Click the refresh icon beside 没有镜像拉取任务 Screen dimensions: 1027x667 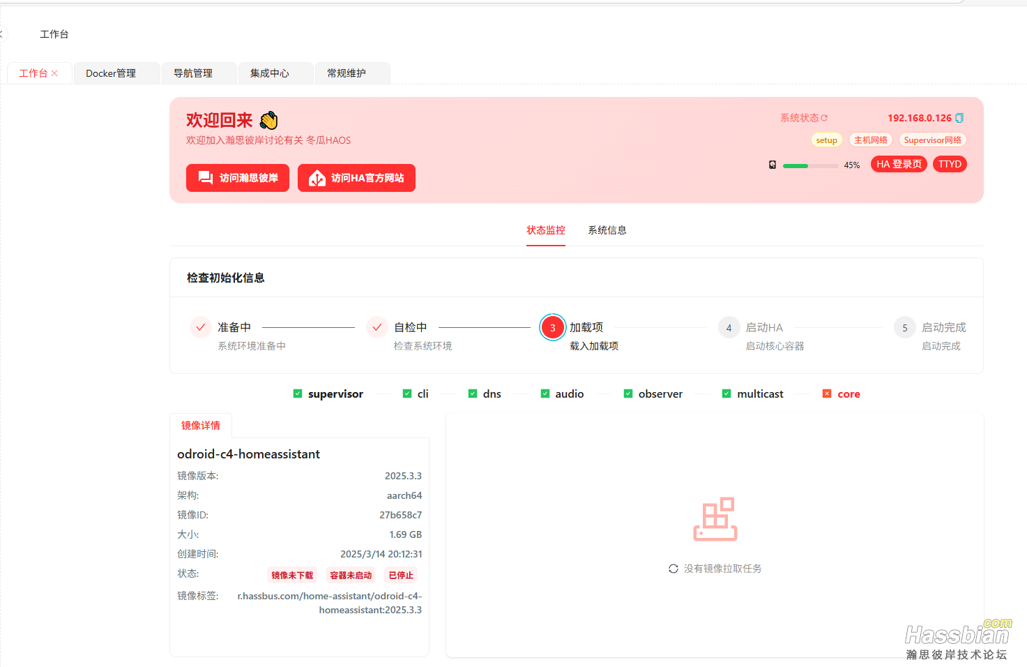(x=674, y=569)
